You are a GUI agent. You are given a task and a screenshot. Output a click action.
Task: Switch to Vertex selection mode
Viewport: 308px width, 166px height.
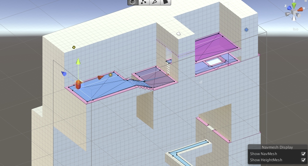click(x=144, y=2)
